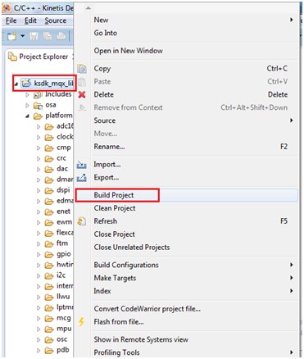Open the Edit menu
Image resolution: width=304 pixels, height=359 pixels.
[x=30, y=20]
